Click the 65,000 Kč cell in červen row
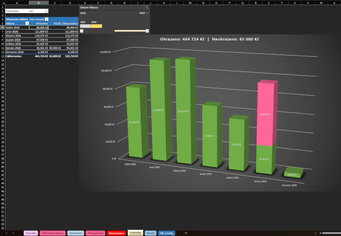The width and height of the screenshot is (341, 236). click(55, 48)
